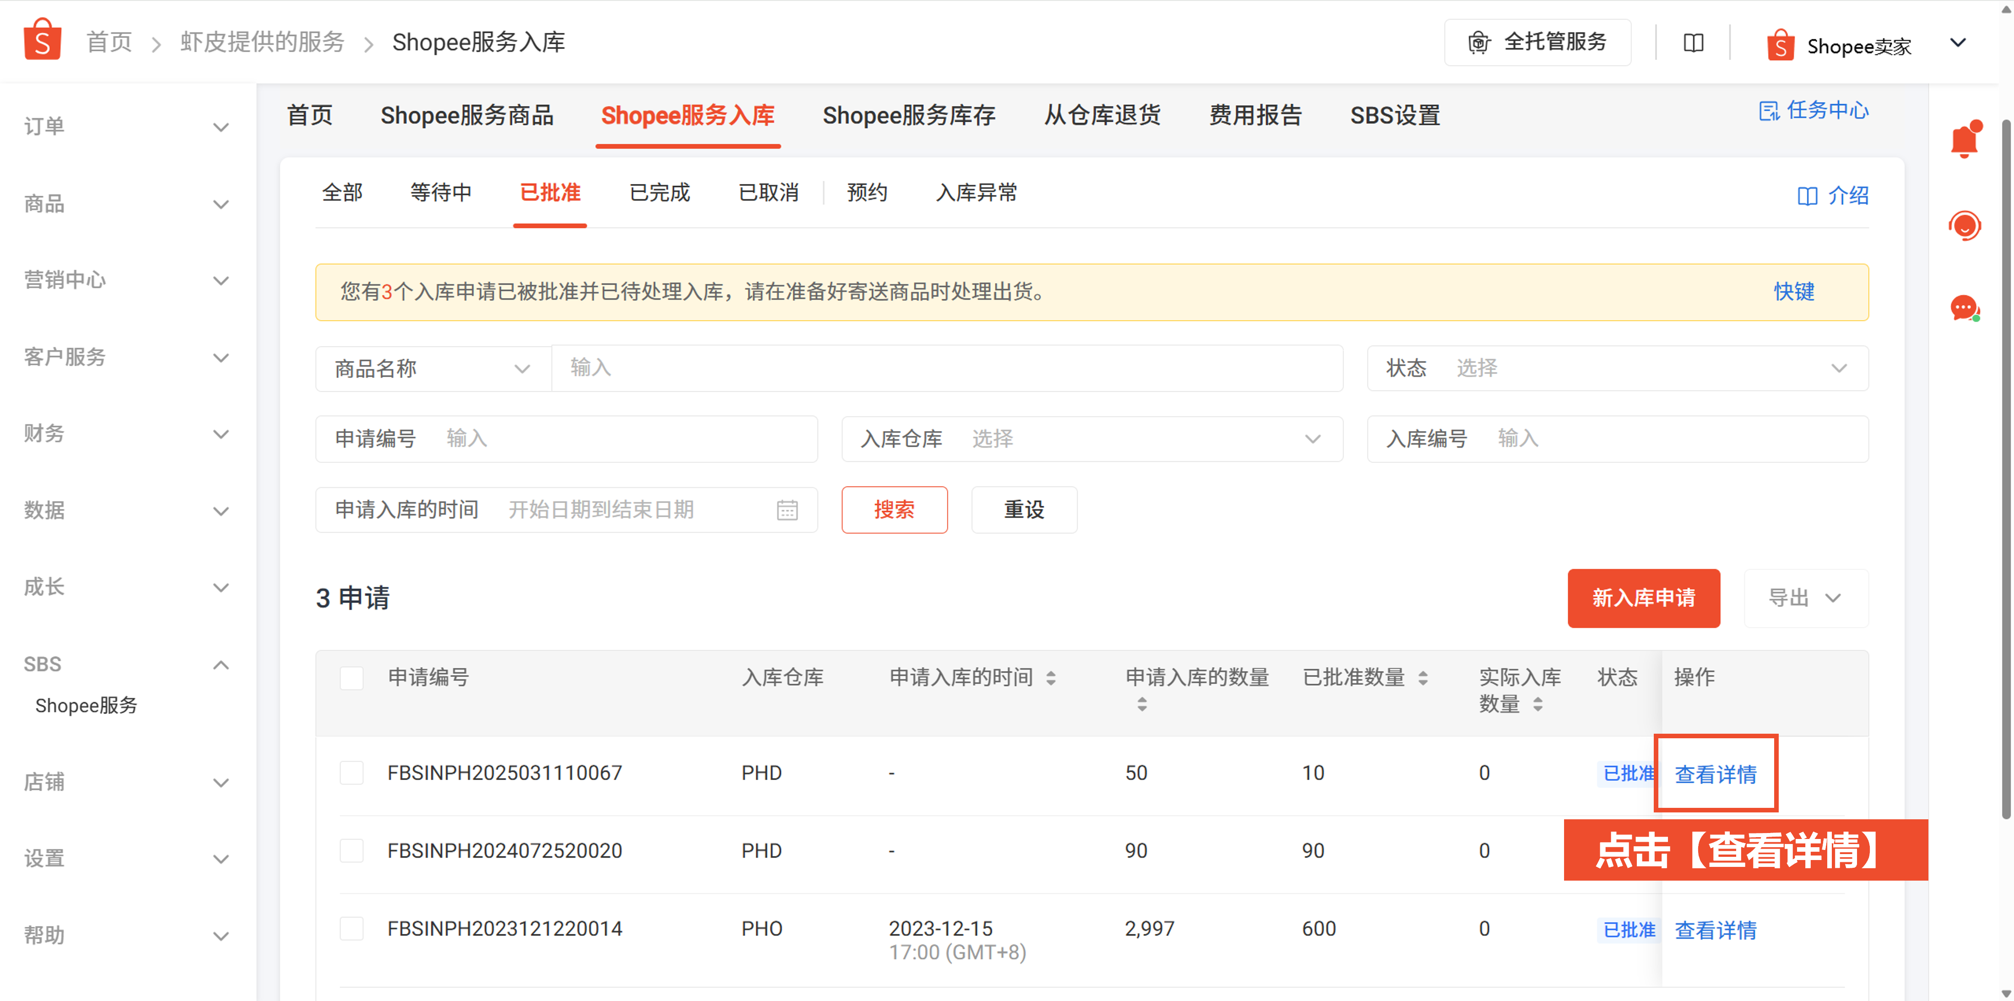Open the chat bubble icon

point(1965,308)
